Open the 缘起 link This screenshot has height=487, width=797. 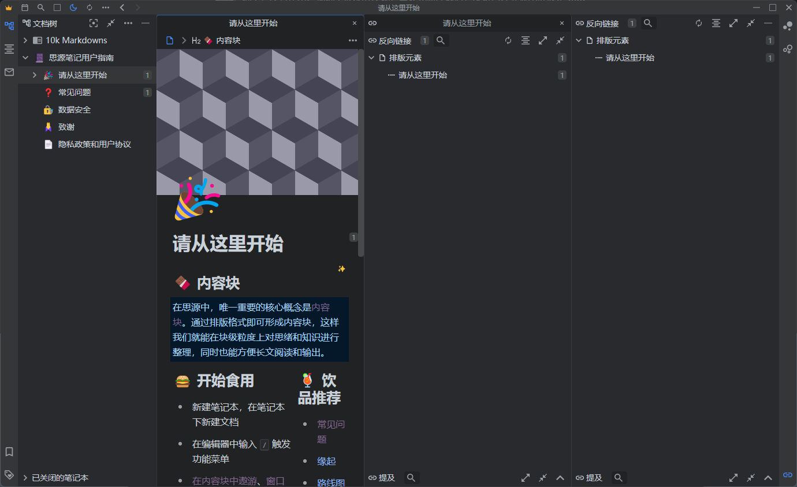pos(326,461)
